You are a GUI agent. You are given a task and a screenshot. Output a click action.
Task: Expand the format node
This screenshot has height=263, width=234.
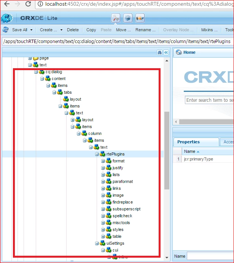coord(103,161)
